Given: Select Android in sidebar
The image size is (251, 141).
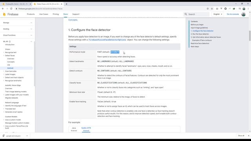Looking at the screenshot, I should click(10, 68).
